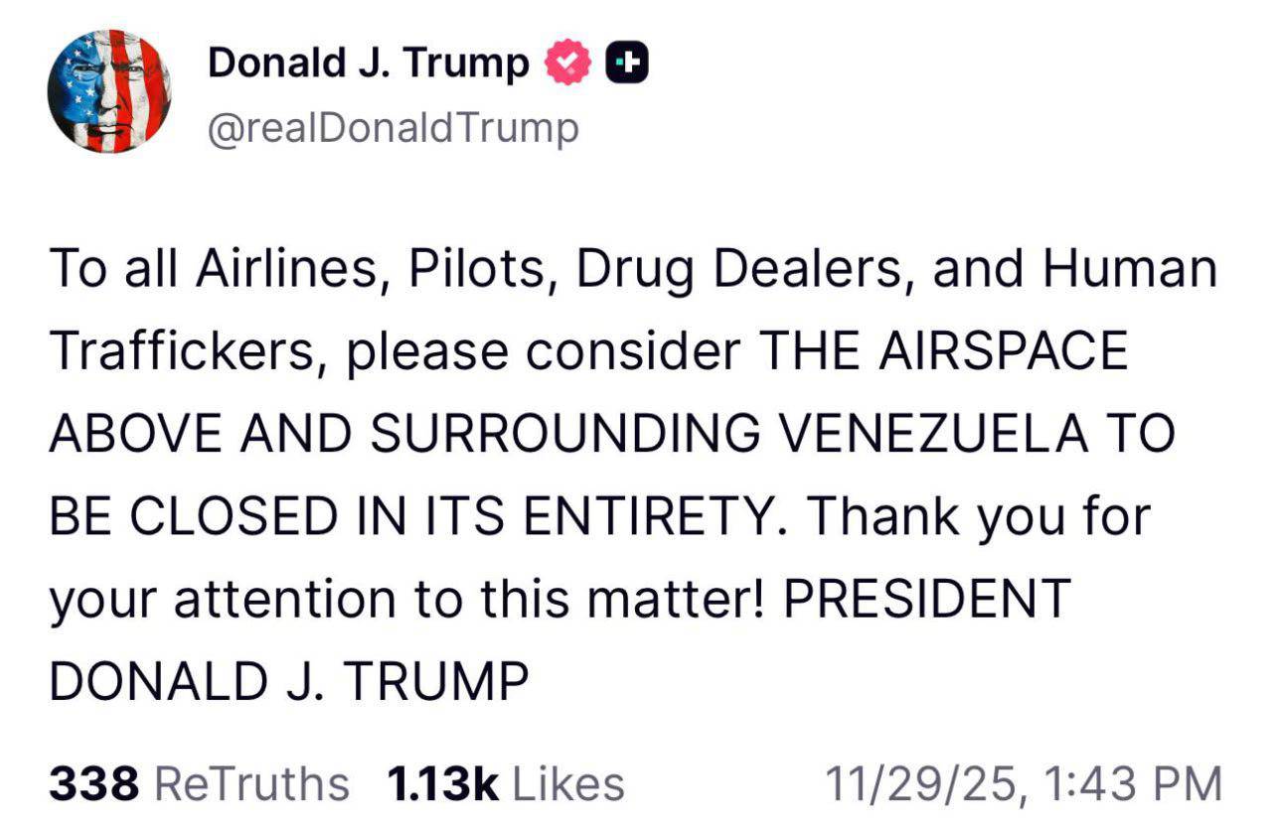Click the Likes label
The height and width of the screenshot is (822, 1272).
coord(568,783)
